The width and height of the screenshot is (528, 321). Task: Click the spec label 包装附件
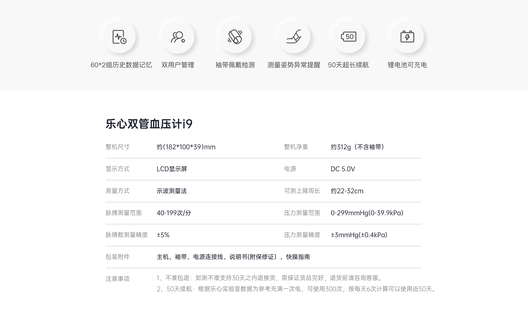tap(117, 257)
